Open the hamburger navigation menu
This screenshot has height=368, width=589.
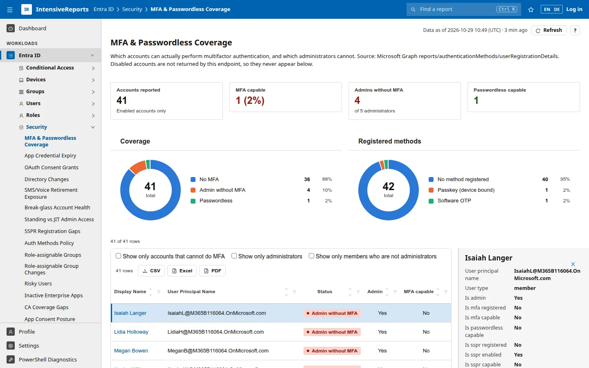coord(10,9)
